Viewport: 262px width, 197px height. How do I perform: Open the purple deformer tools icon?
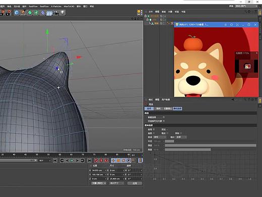43,13
